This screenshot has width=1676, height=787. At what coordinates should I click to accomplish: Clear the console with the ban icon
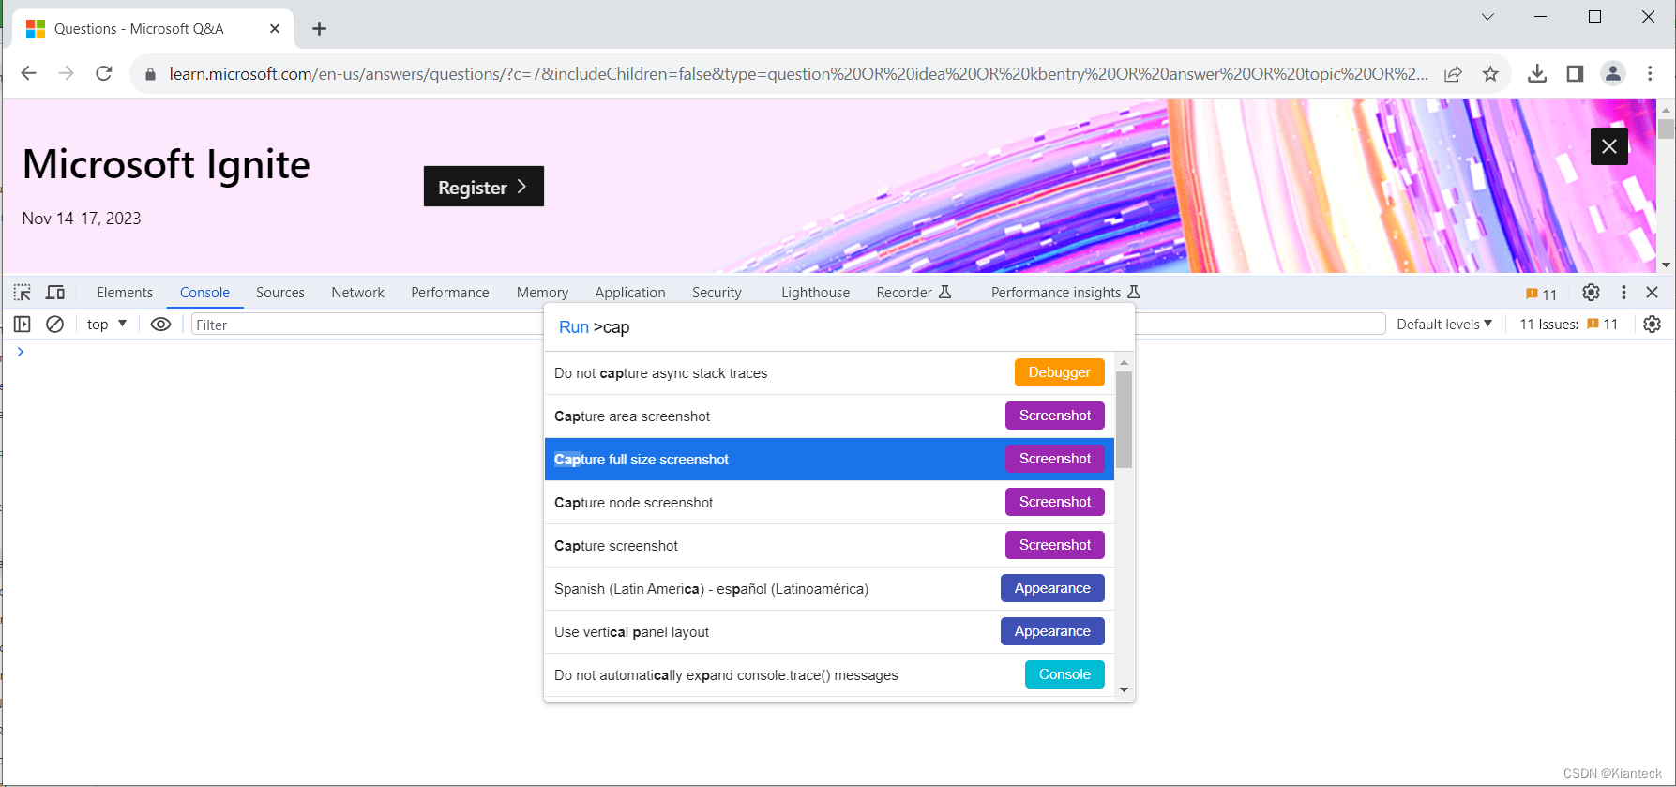(55, 325)
